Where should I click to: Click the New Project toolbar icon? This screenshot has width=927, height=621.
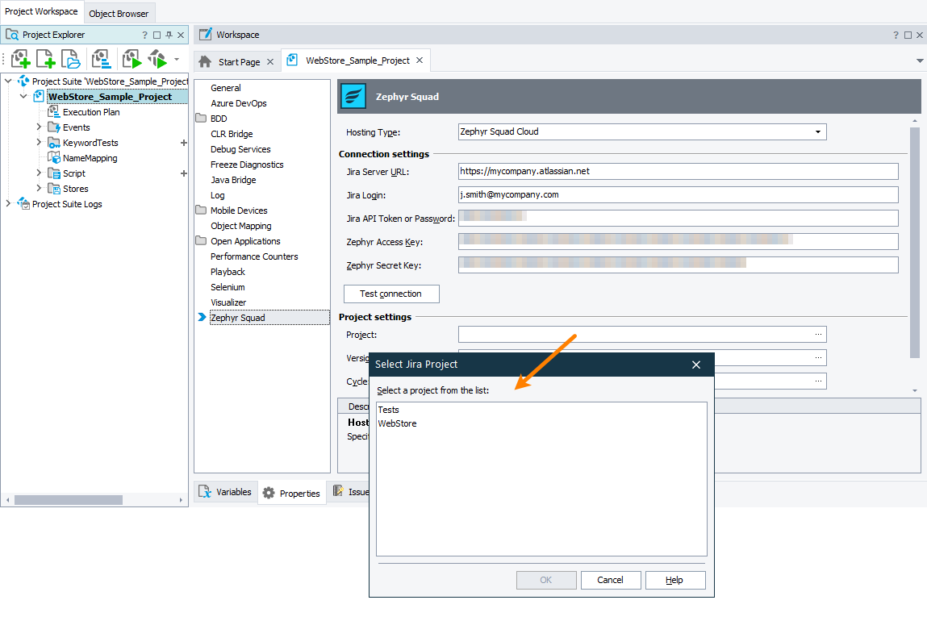click(x=45, y=58)
